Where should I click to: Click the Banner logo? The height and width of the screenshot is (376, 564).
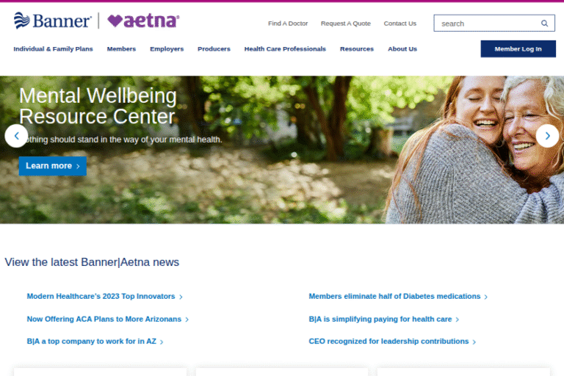[53, 21]
